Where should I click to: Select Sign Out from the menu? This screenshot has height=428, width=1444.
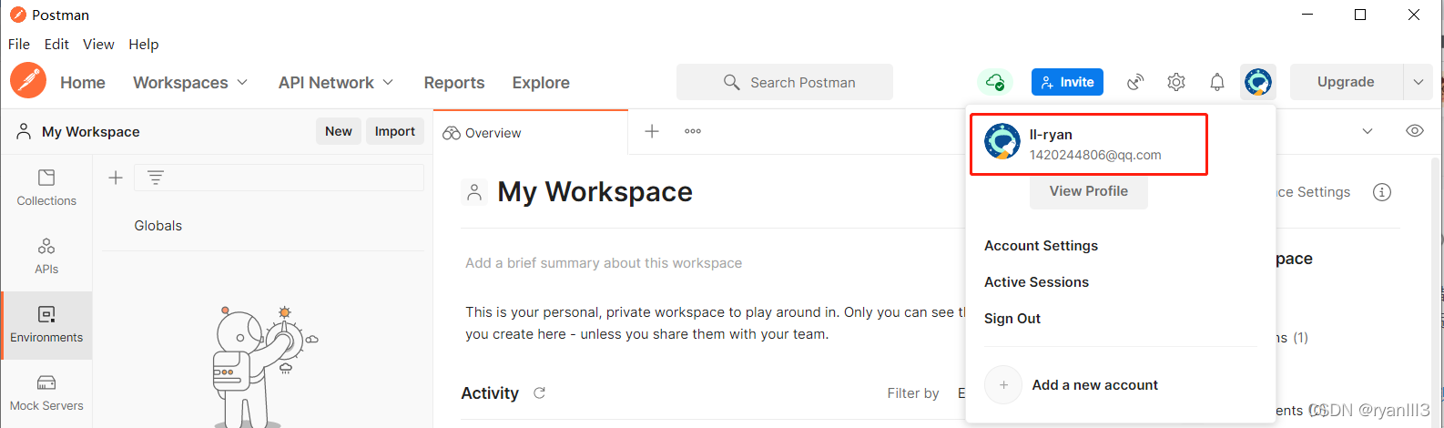coord(1012,319)
